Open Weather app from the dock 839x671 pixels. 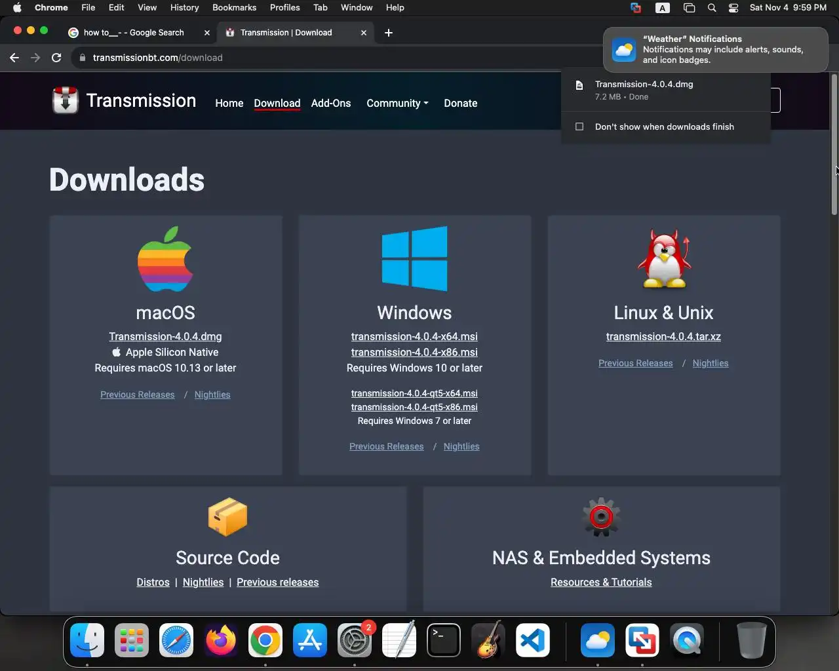pos(598,640)
